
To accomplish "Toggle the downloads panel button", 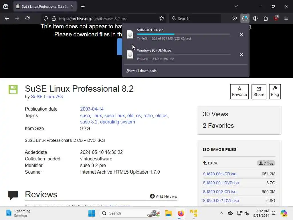I will 245,18.
